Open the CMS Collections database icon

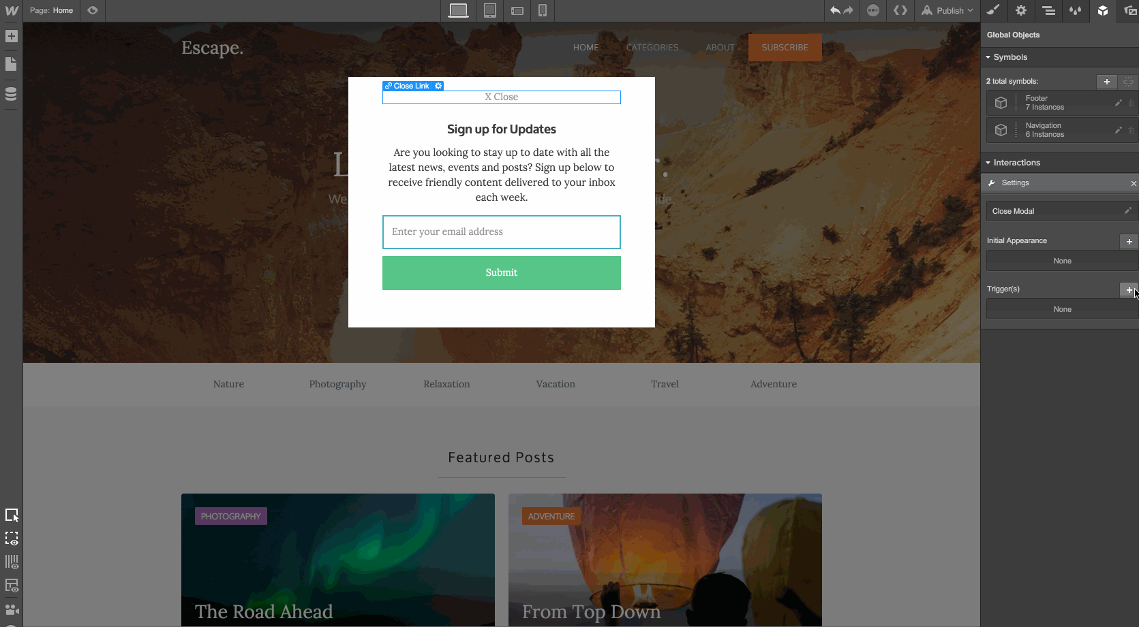tap(11, 93)
